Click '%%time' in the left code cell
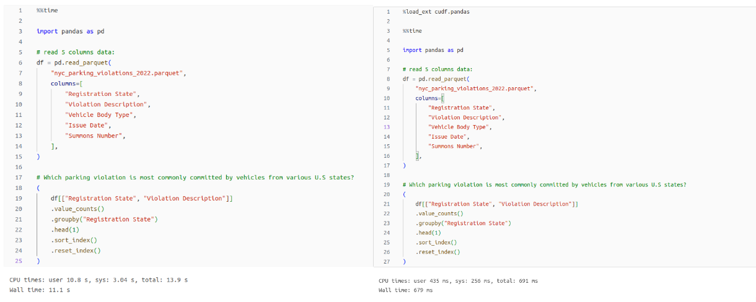Viewport: 756px width, 302px height. 48,11
